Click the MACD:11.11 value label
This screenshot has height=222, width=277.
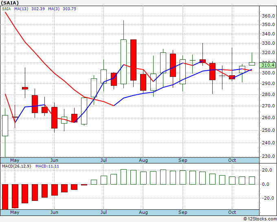pos(47,166)
